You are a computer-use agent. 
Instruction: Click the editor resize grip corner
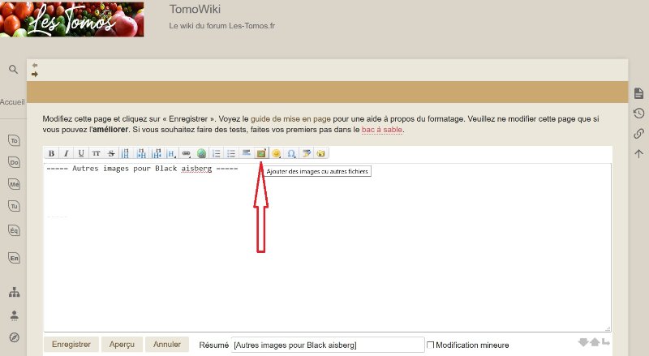pyautogui.click(x=607, y=328)
